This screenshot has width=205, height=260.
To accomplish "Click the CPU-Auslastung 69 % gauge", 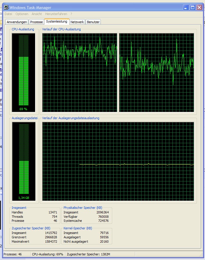I will click(23, 73).
